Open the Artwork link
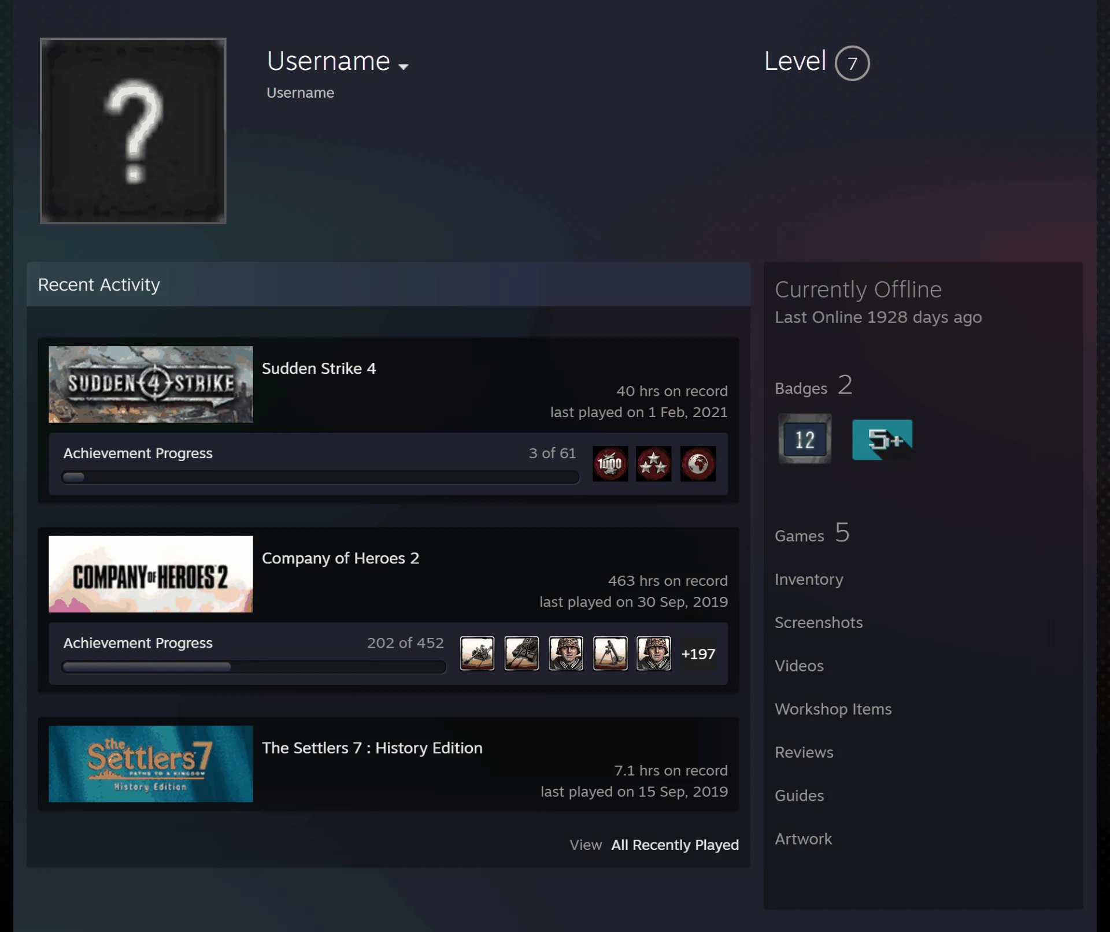 tap(803, 839)
